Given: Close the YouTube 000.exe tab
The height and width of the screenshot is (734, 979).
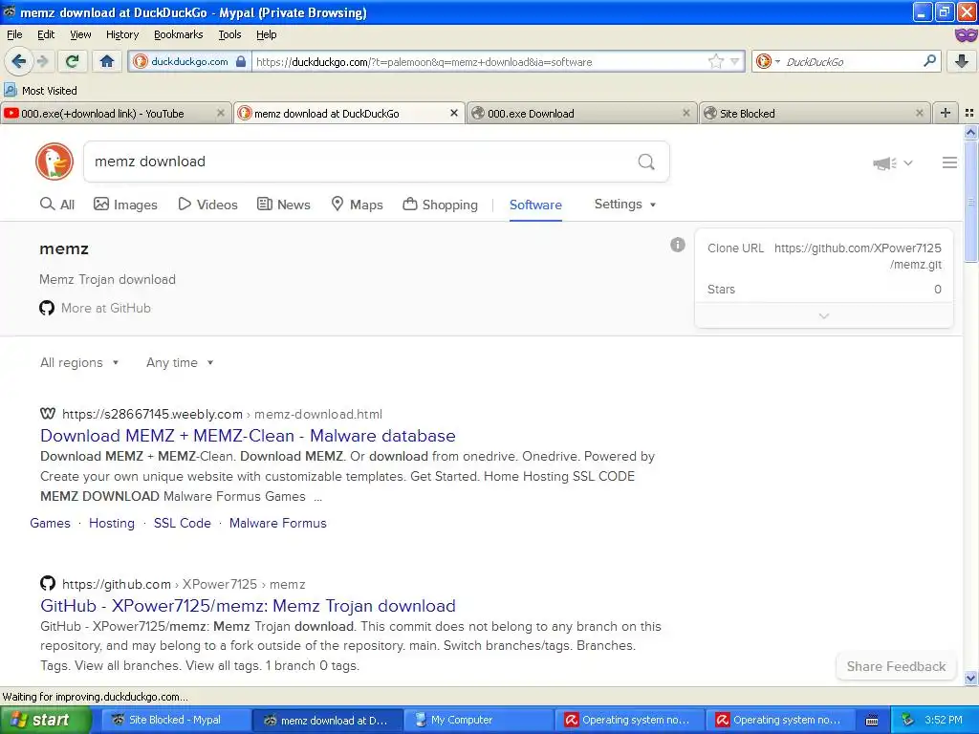Looking at the screenshot, I should [221, 113].
